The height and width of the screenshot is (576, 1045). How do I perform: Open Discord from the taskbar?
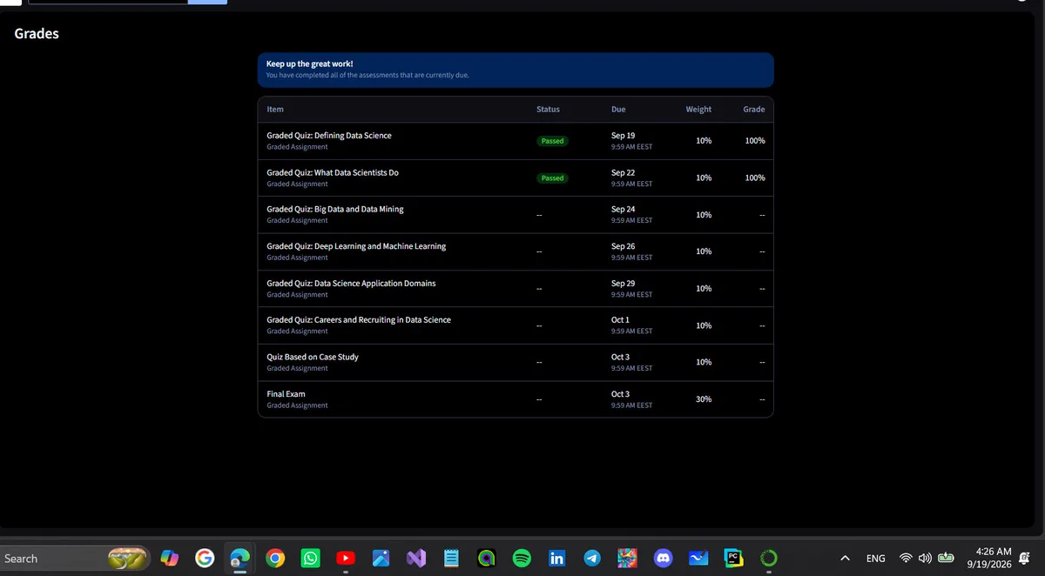pyautogui.click(x=663, y=558)
